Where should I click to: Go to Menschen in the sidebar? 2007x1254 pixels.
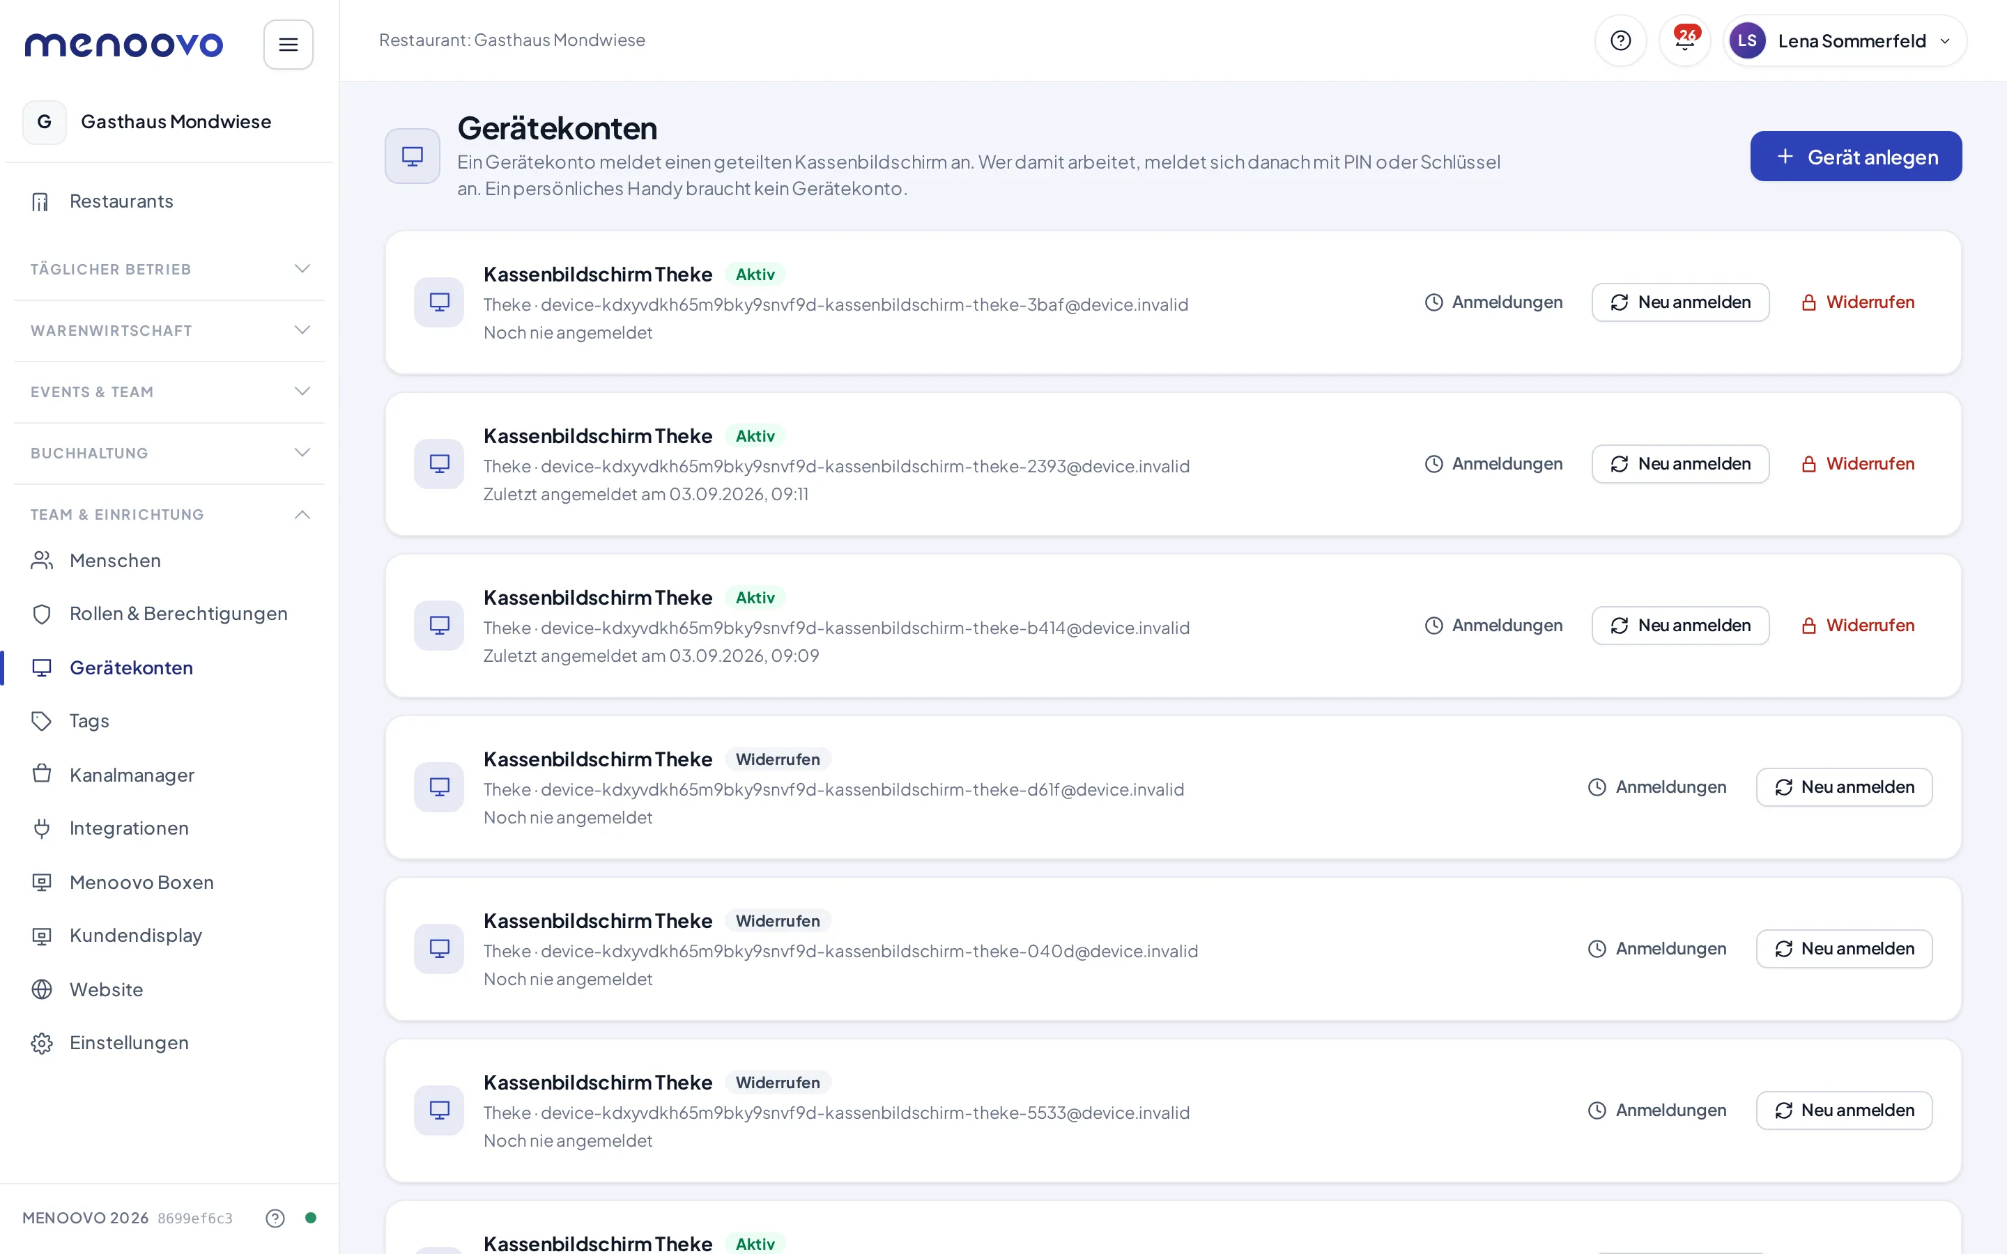coord(169,561)
